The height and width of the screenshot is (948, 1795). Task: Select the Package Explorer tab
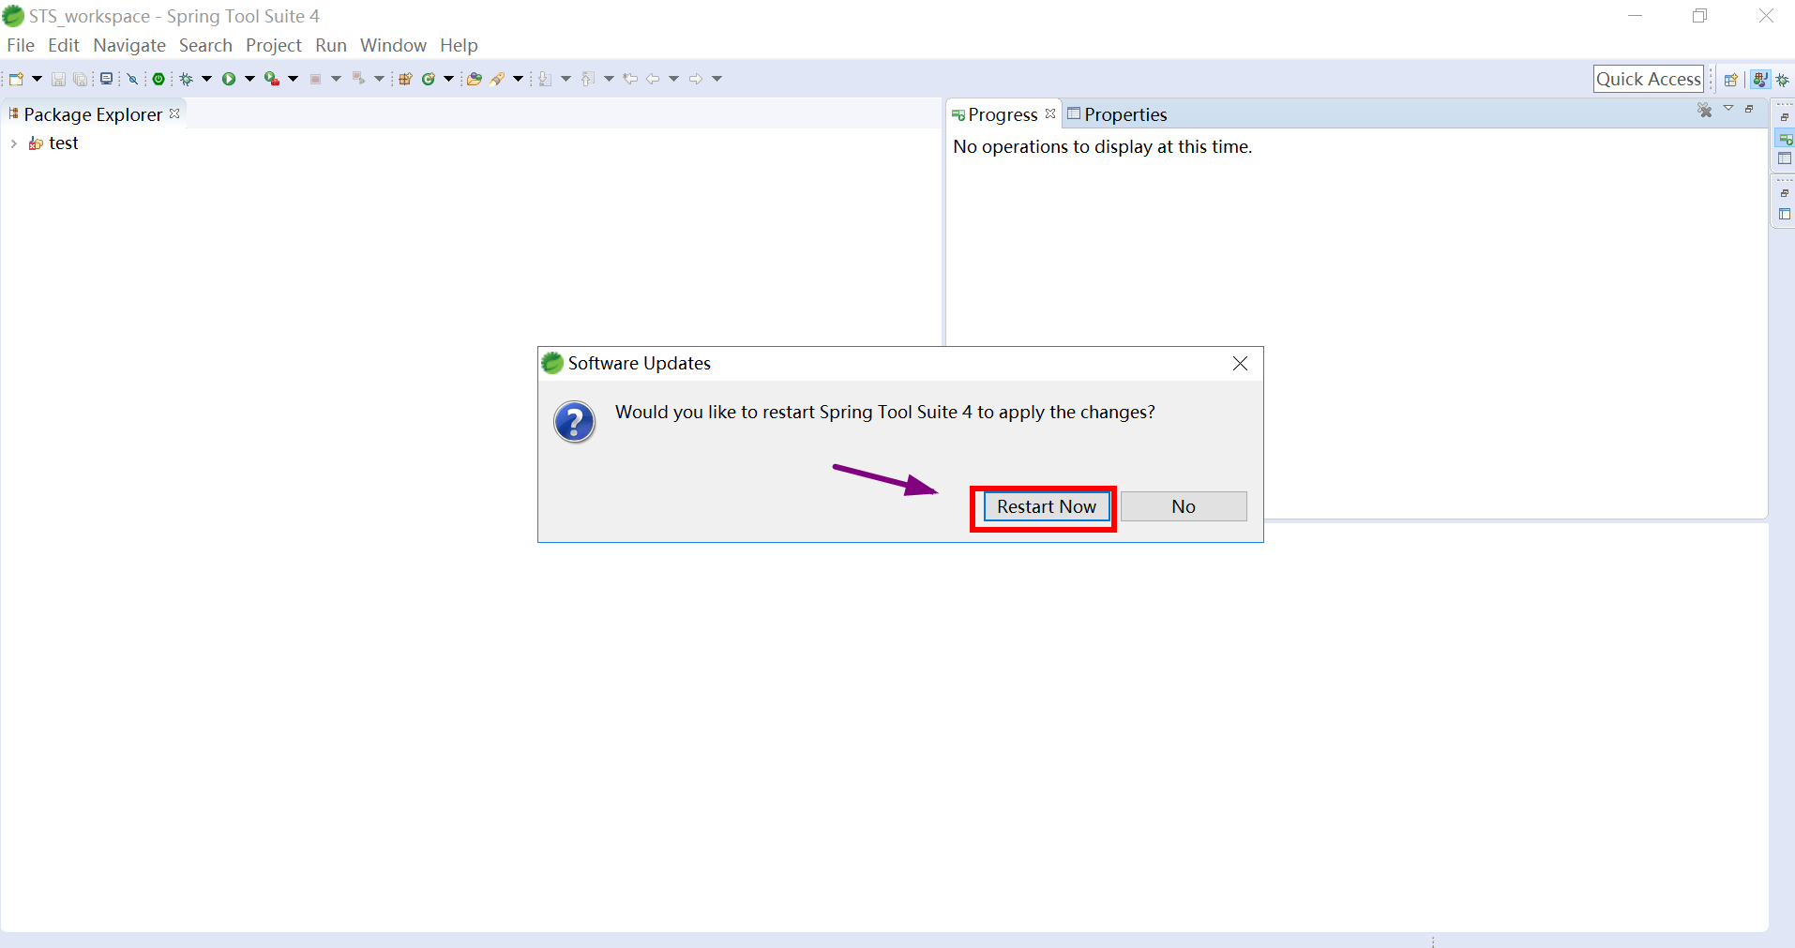tap(93, 114)
